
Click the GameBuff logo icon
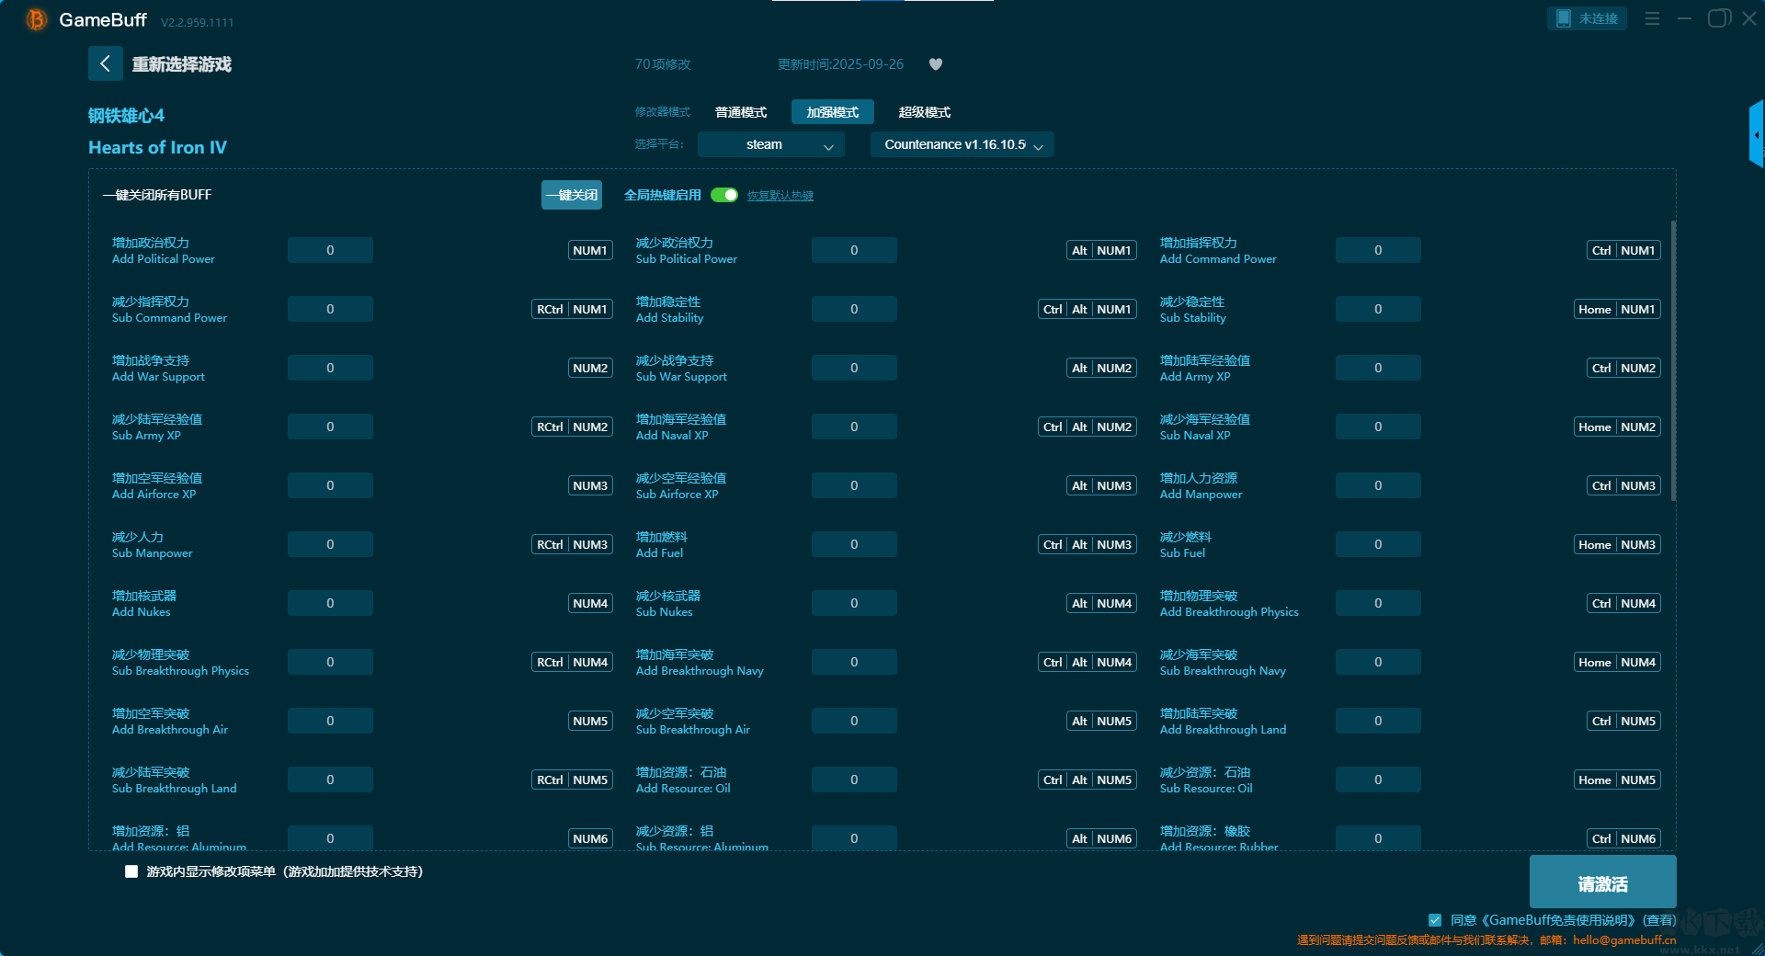36,19
